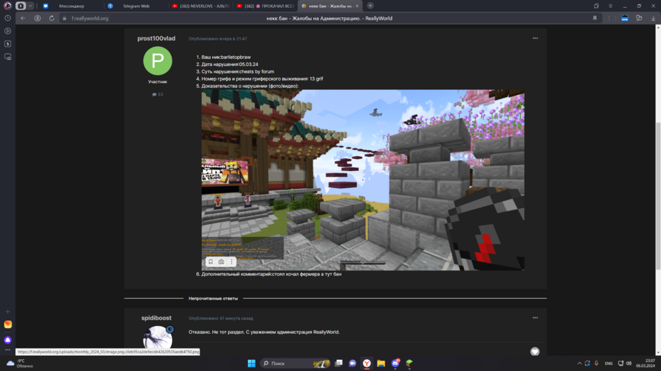Bookmark this page in the address bar
This screenshot has height=371, width=661.
(x=595, y=18)
